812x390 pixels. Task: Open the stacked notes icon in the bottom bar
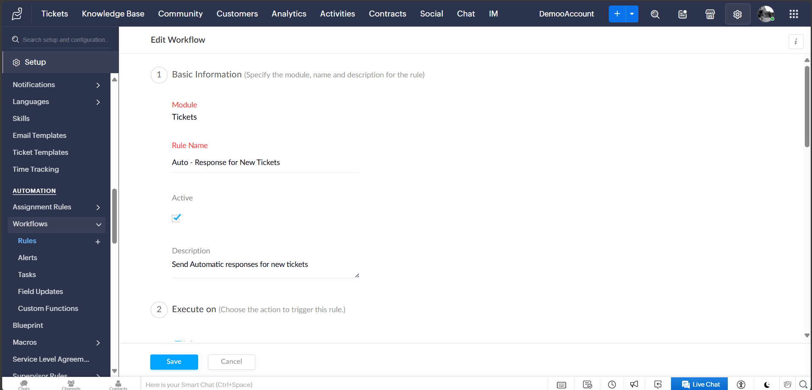[x=787, y=385]
